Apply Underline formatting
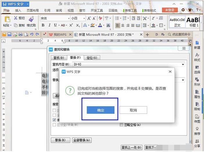The image size is (204, 152). tap(55, 25)
